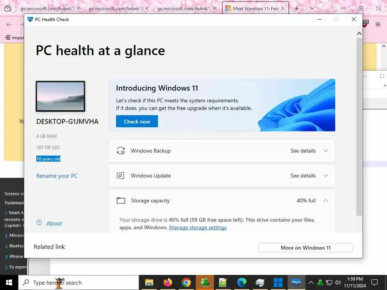This screenshot has height=290, width=387.
Task: Click the Windows Update refresh icon
Action: (121, 176)
